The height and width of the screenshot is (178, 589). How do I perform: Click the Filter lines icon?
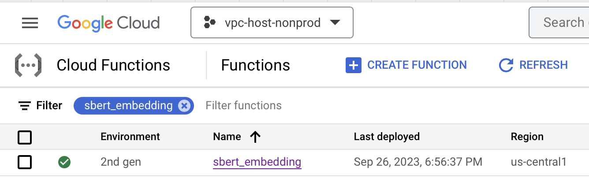click(25, 106)
